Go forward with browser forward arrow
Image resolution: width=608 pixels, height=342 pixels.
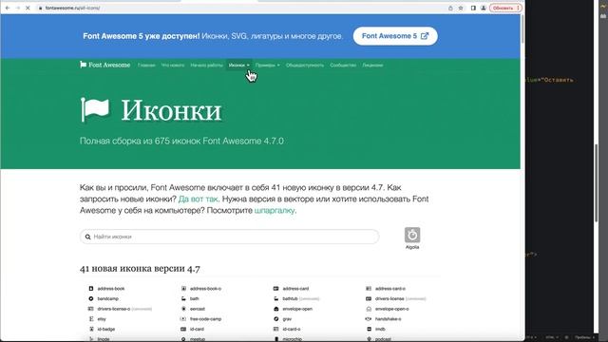tap(17, 8)
